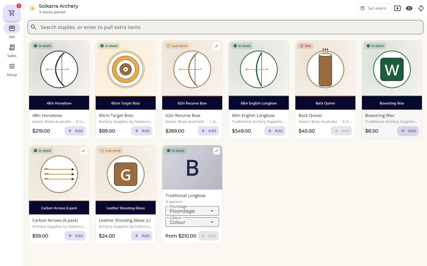Screen dimensions: 427x266
Task: Open the Colour dropdown
Action: click(x=192, y=222)
